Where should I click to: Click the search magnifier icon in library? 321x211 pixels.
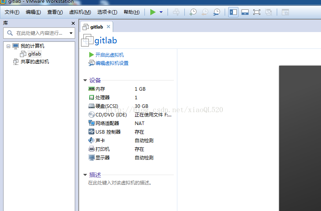pyautogui.click(x=10, y=33)
